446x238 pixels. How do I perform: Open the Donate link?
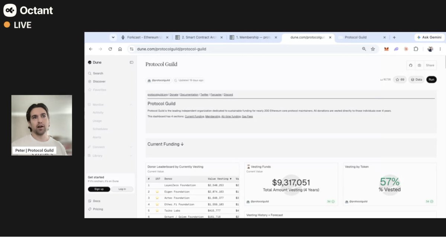coord(174,95)
